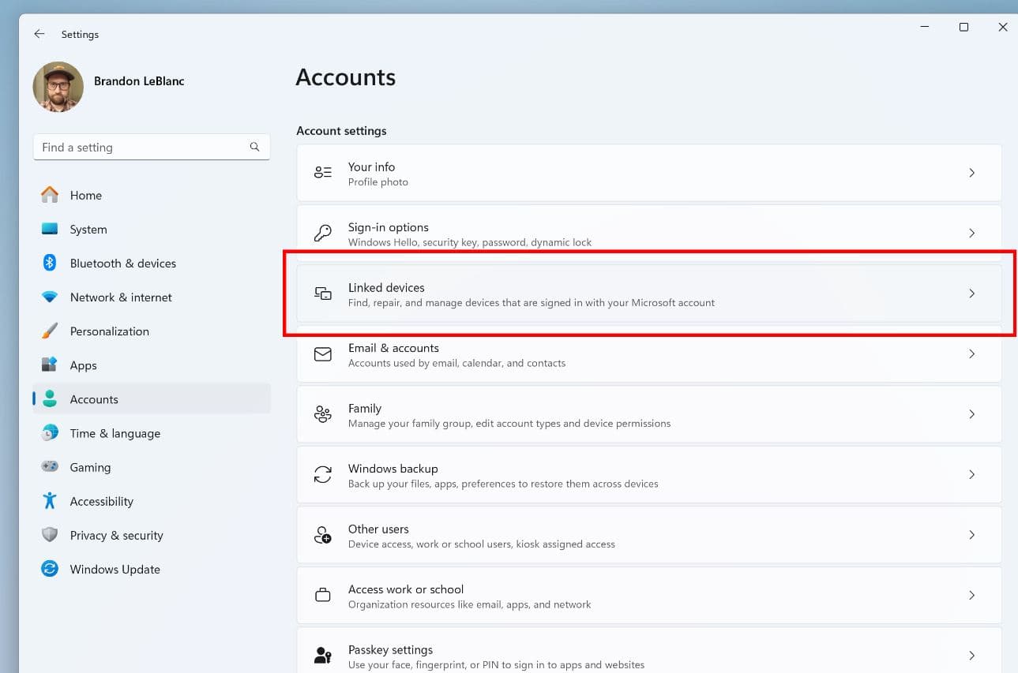Open Other users settings
Screen dimensions: 1018x673
click(649, 535)
